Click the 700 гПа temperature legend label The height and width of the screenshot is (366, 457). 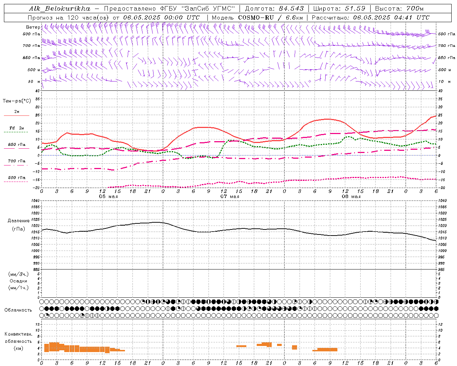coord(17,161)
